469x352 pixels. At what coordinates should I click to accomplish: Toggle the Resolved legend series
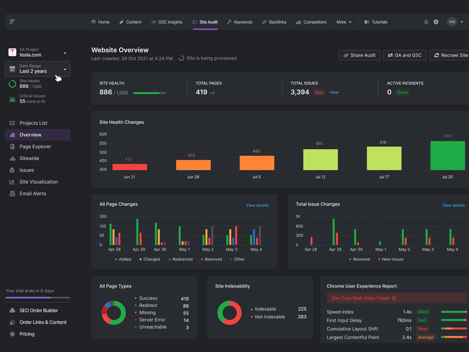(359, 259)
